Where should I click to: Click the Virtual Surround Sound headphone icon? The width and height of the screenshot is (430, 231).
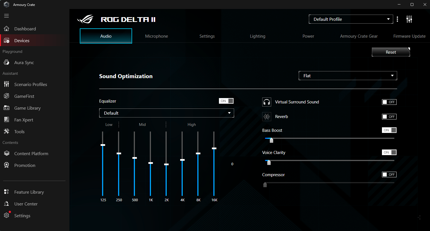(x=267, y=102)
